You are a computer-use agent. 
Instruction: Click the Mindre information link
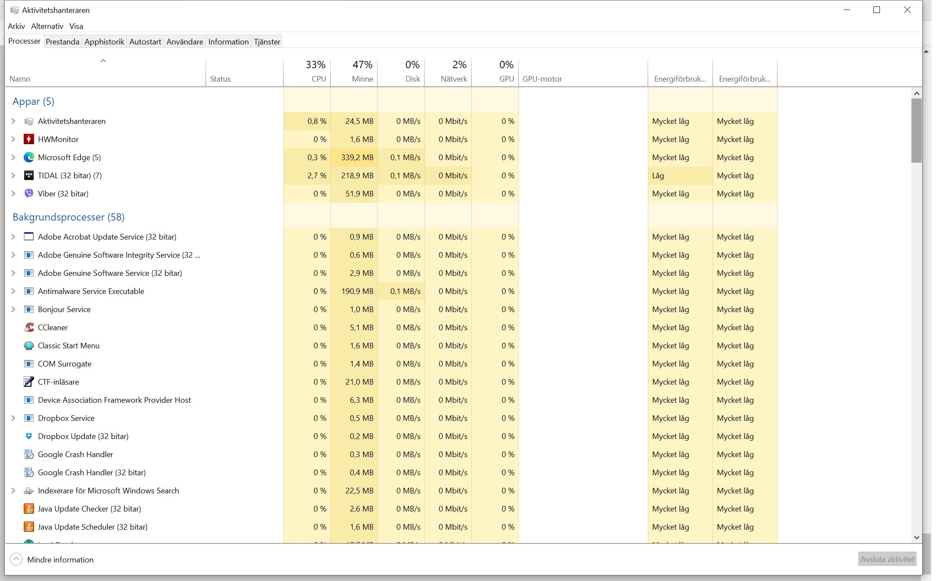[60, 560]
